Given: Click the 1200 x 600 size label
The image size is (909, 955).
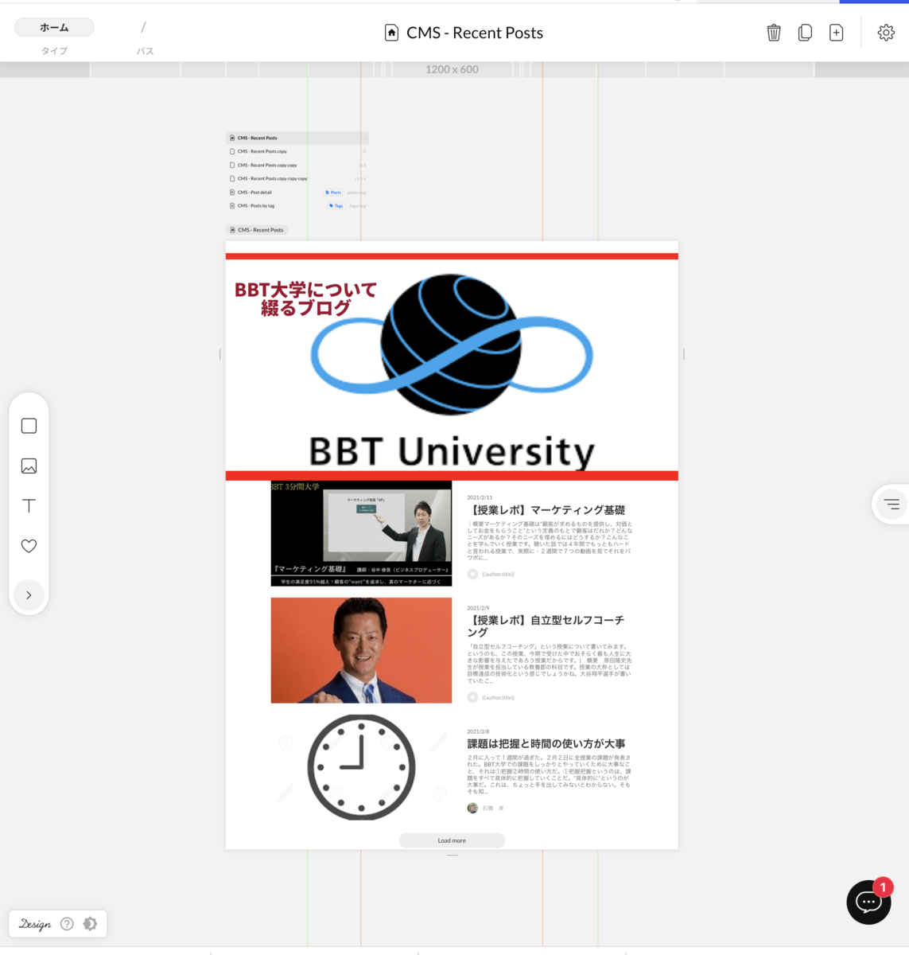Looking at the screenshot, I should 452,69.
